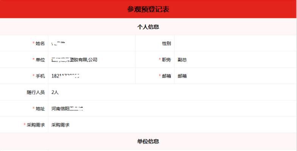Click the 参观预登记表 title
The image size is (297, 151).
coord(148,9)
